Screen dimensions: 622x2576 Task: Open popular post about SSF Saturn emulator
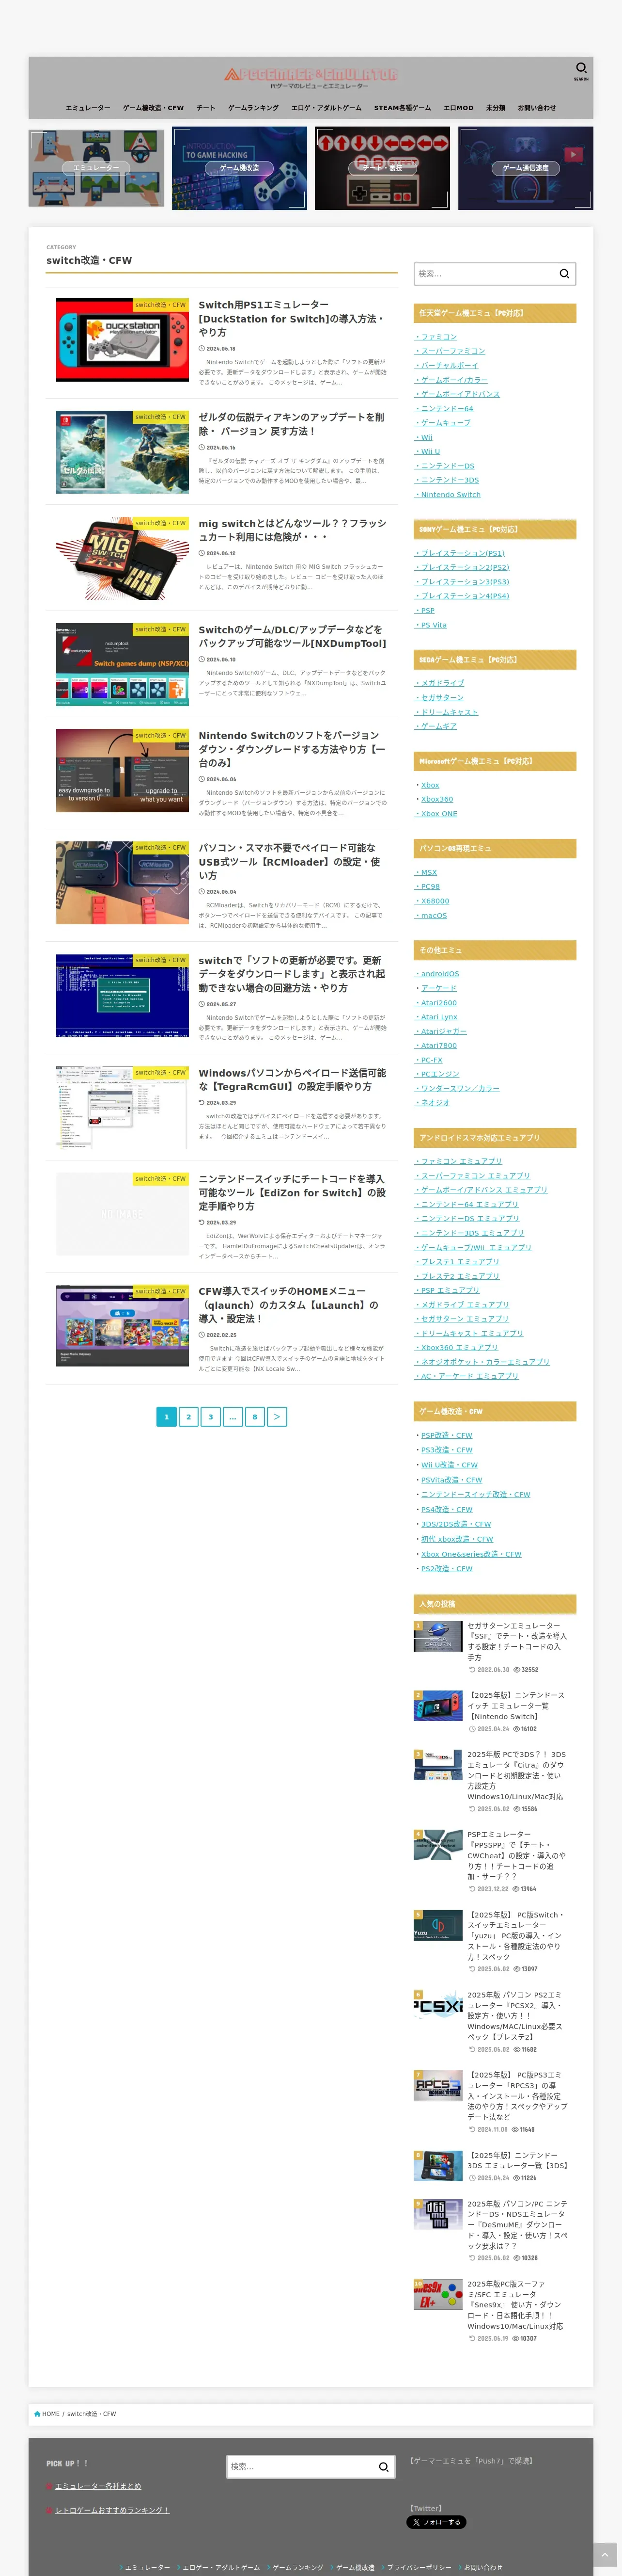[x=516, y=1641]
